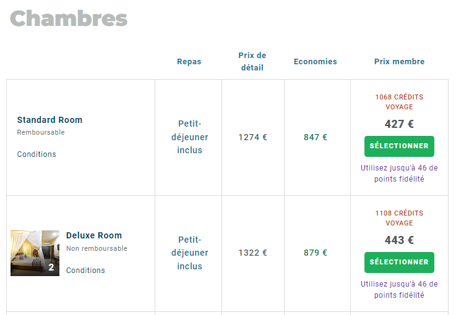Click the 1068 crédits voyage label
Screen dimensions: 456x315
click(x=399, y=102)
